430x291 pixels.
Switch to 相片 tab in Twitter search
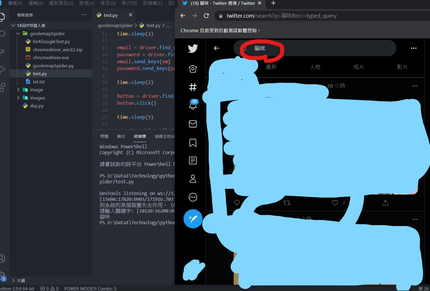point(359,67)
